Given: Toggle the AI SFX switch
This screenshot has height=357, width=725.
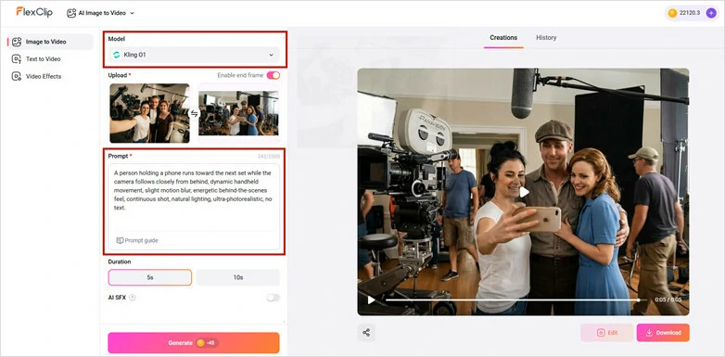Looking at the screenshot, I should [273, 298].
